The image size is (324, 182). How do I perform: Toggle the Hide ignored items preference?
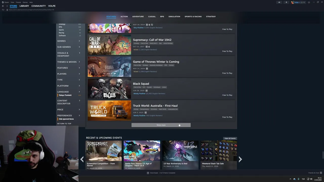coord(66,119)
